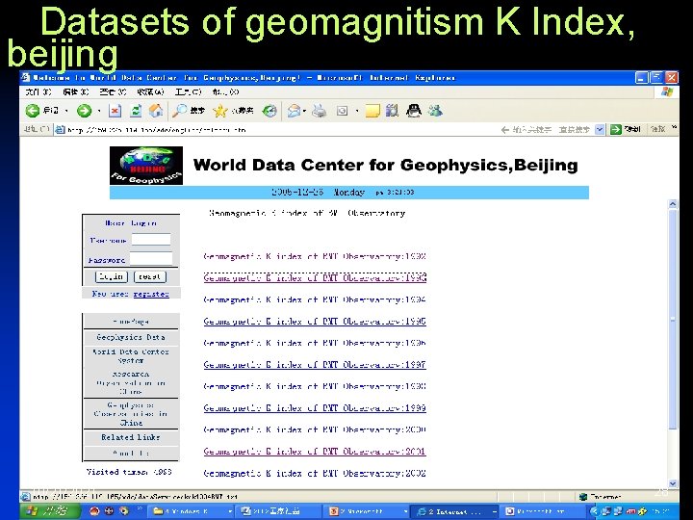Open Favorites with the star icon

point(219,111)
